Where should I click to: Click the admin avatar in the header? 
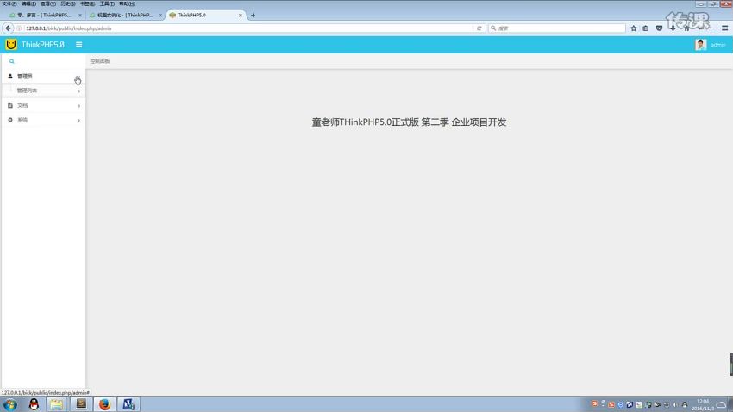coord(700,45)
